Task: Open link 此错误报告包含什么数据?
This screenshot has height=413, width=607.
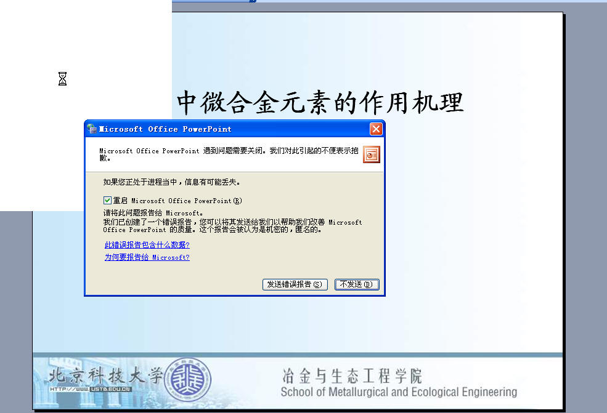Action: tap(147, 245)
